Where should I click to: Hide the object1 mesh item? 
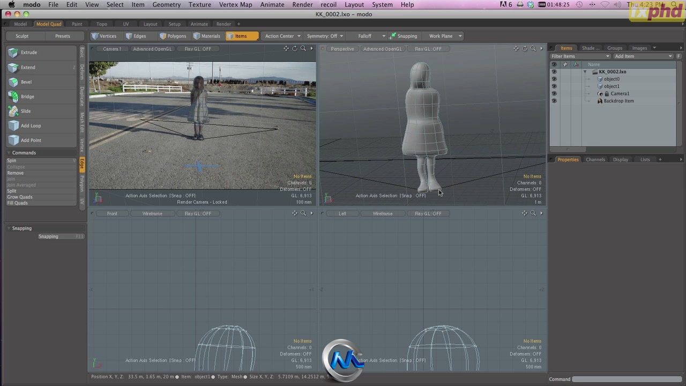click(x=554, y=86)
